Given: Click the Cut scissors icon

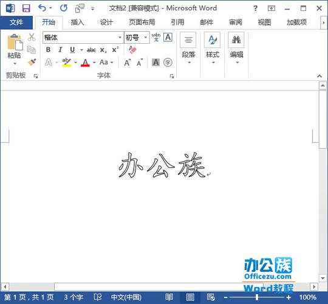Looking at the screenshot, I should click(32, 37).
